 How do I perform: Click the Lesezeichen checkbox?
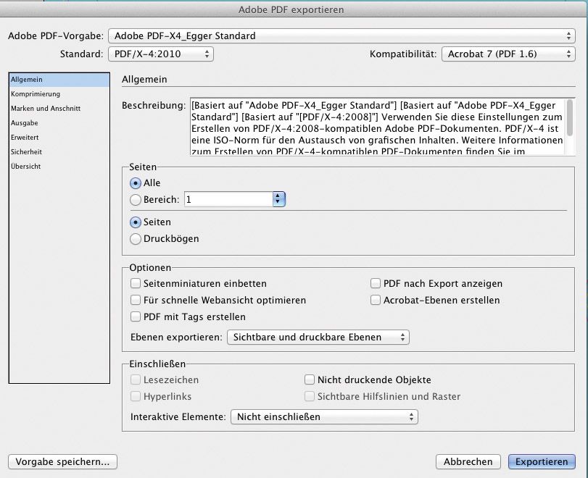point(136,380)
